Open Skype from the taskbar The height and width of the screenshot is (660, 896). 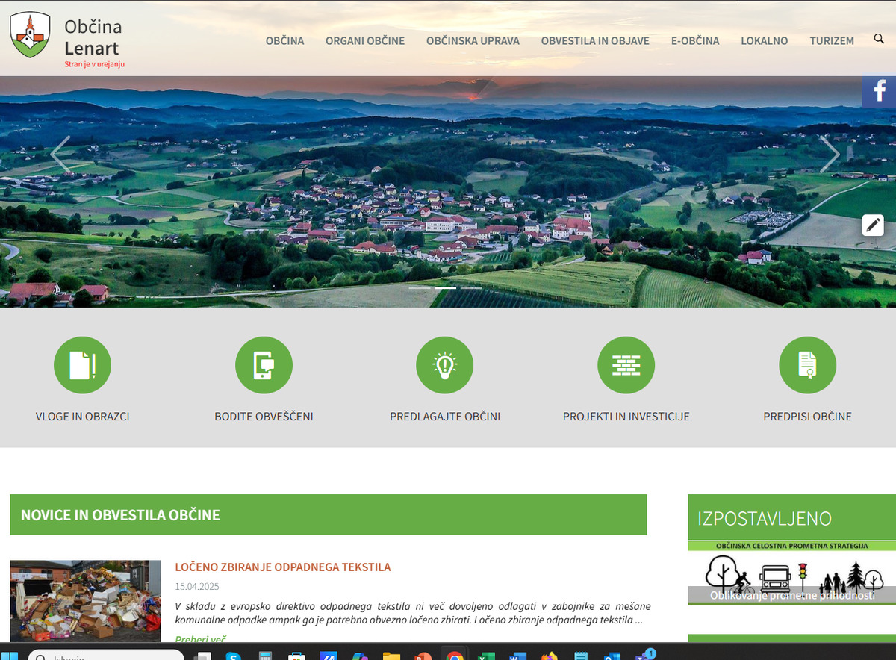[x=232, y=655]
